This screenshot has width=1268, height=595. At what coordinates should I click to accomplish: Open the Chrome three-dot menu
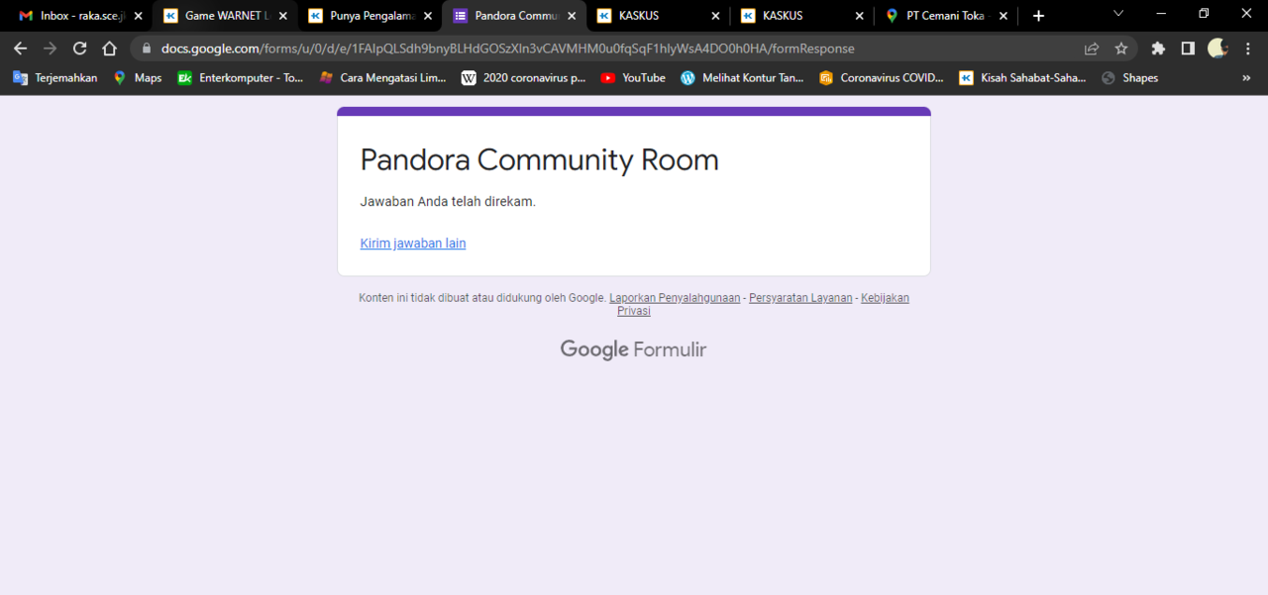click(1247, 49)
